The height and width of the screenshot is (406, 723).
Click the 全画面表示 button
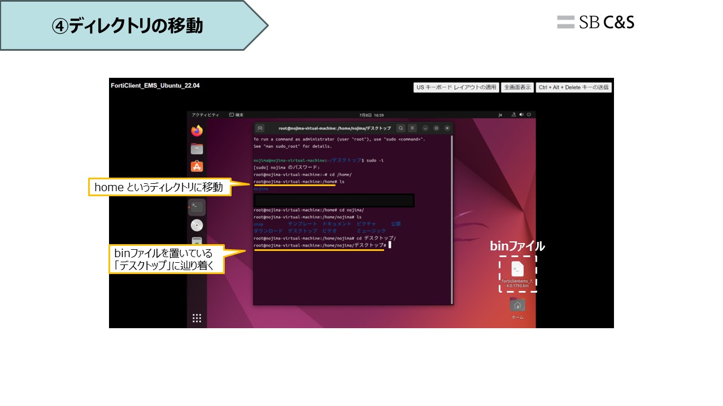[517, 87]
